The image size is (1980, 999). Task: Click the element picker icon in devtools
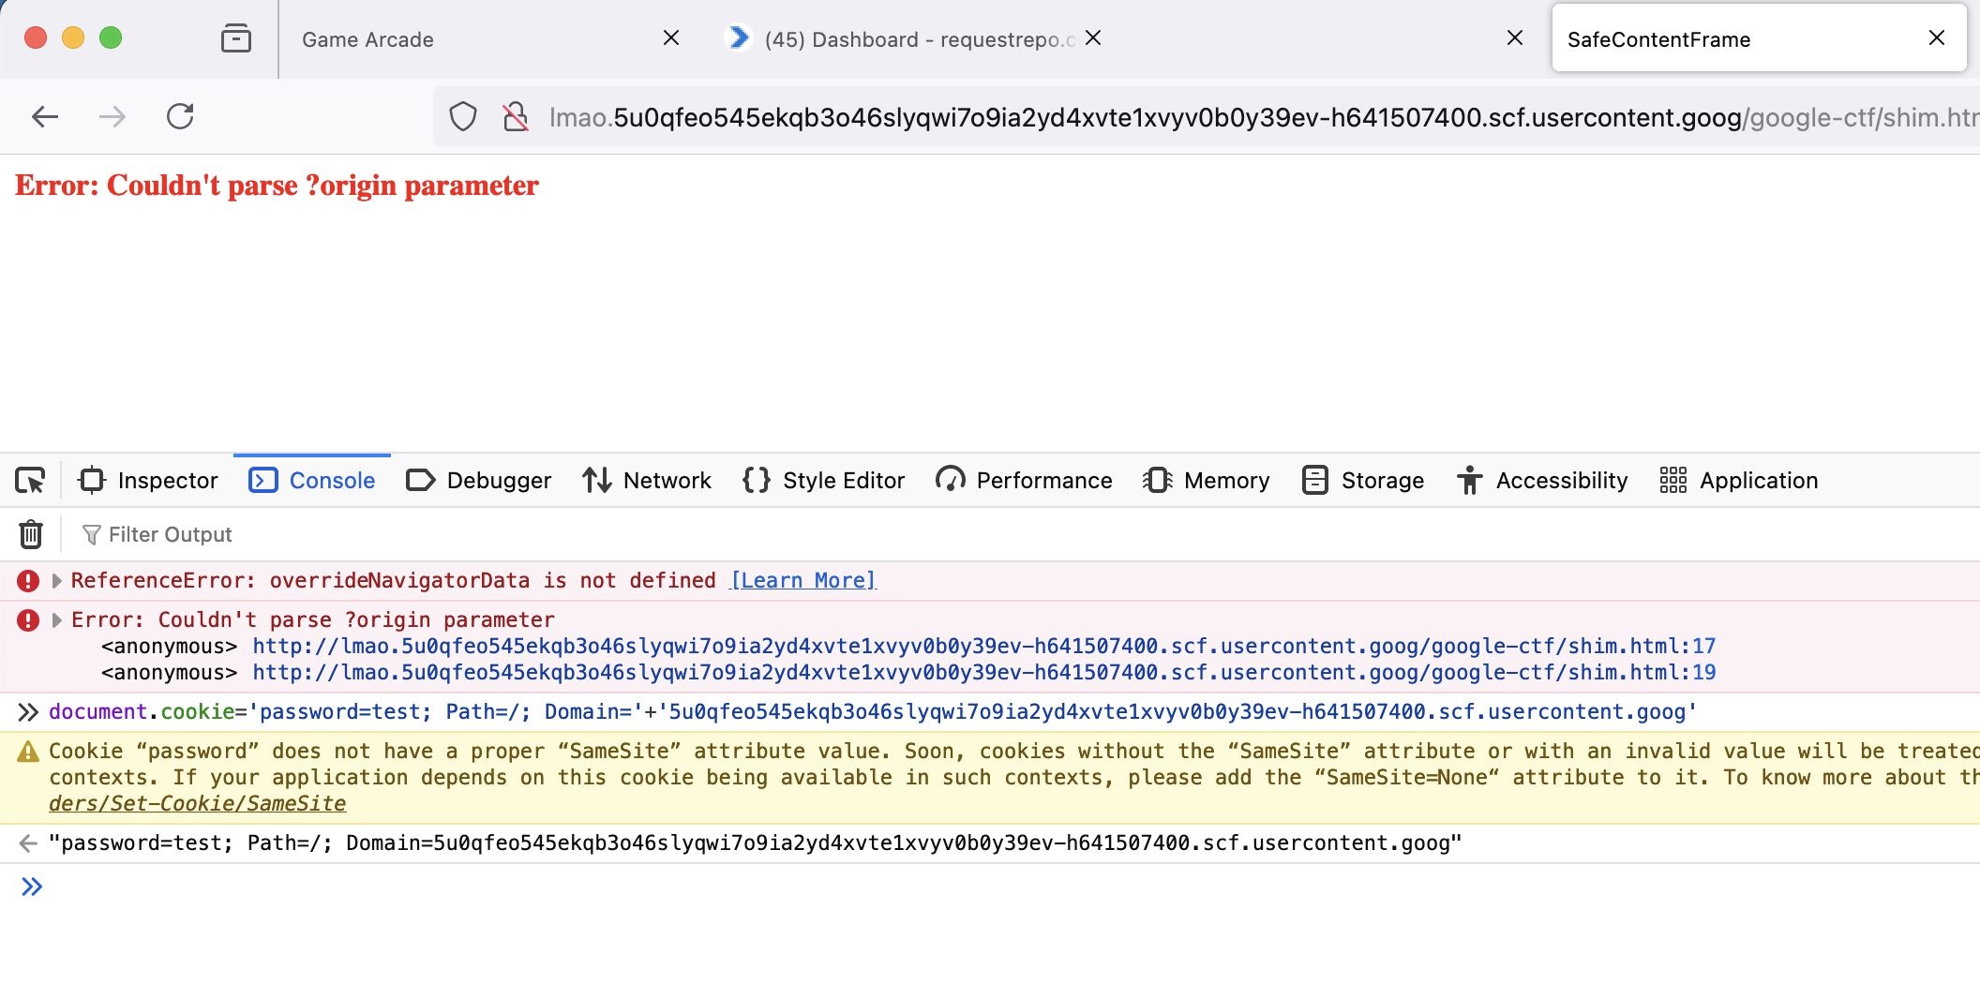point(30,481)
